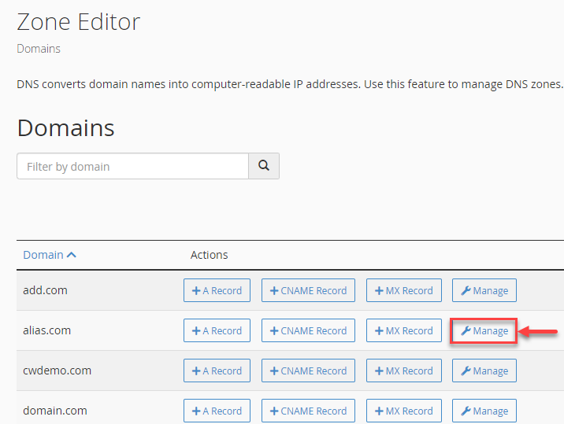Add an A Record for alias.com
This screenshot has height=424, width=564.
point(217,330)
